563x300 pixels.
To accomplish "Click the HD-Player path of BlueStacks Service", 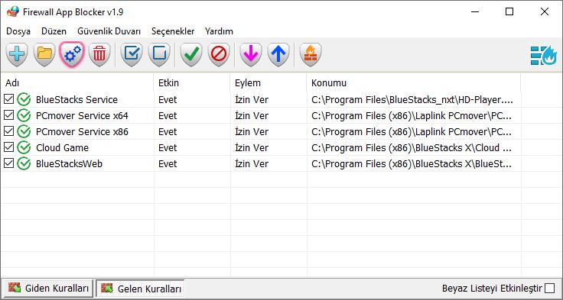I will [412, 100].
